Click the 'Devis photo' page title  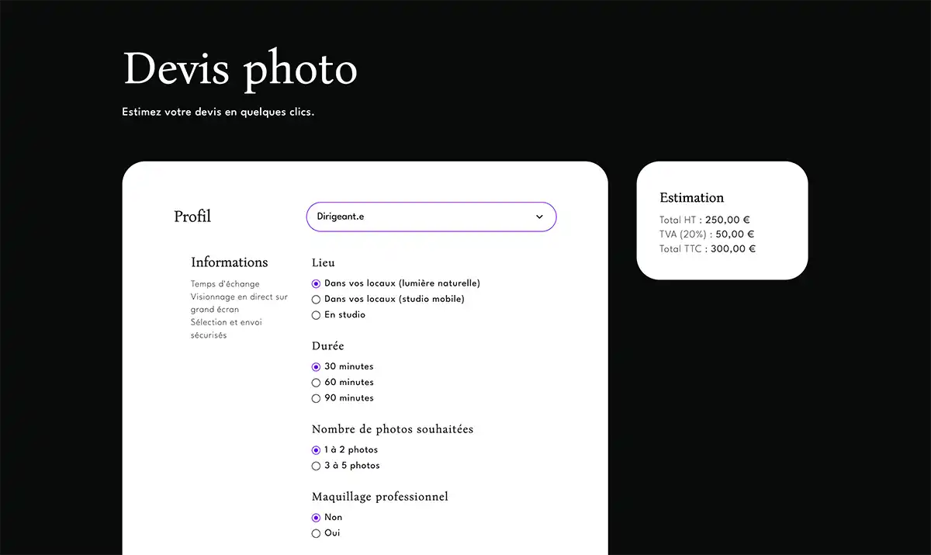pyautogui.click(x=240, y=69)
